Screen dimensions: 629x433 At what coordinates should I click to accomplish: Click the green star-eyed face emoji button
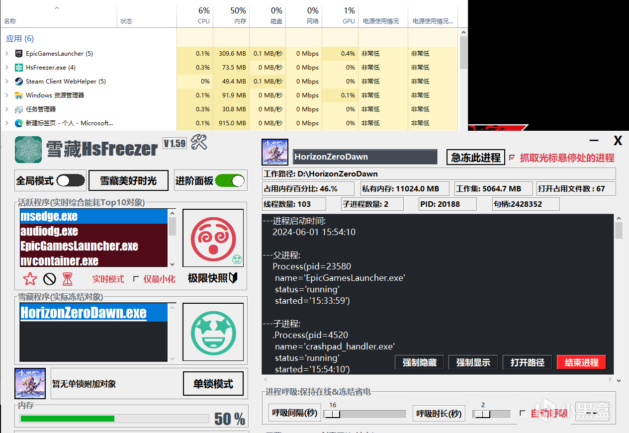point(213,332)
